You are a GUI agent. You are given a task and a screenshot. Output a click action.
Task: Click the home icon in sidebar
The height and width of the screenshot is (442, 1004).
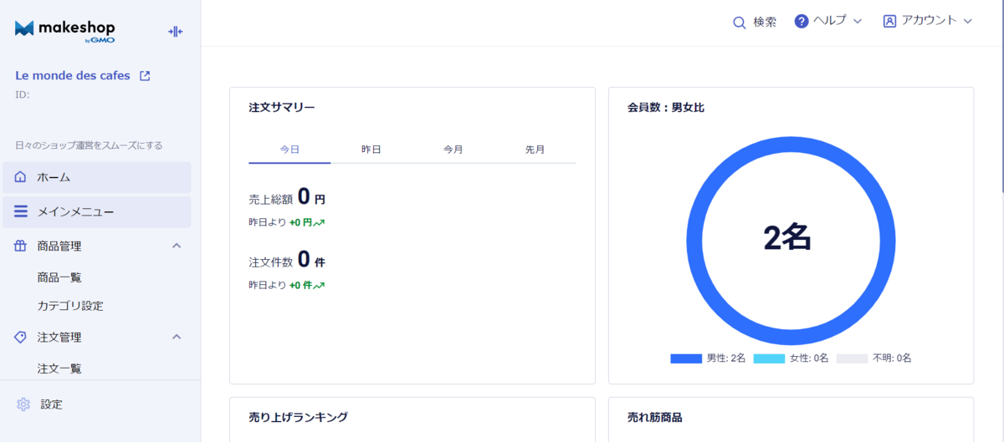pos(21,177)
